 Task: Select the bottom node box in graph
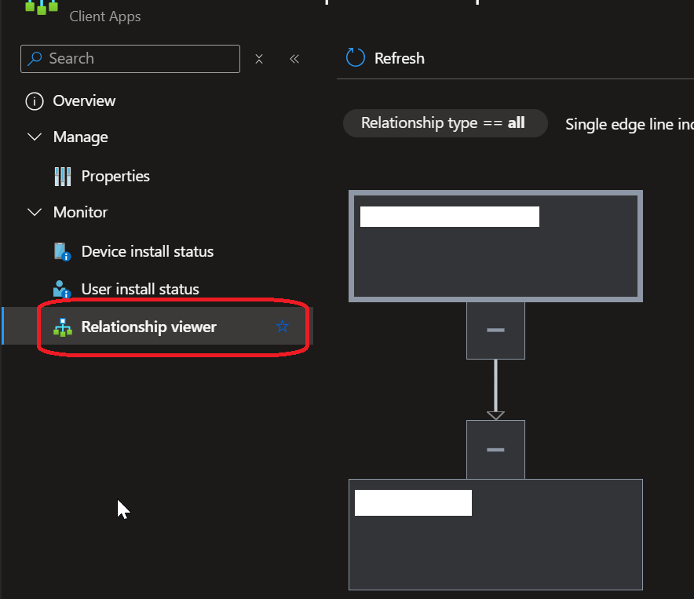click(x=495, y=550)
